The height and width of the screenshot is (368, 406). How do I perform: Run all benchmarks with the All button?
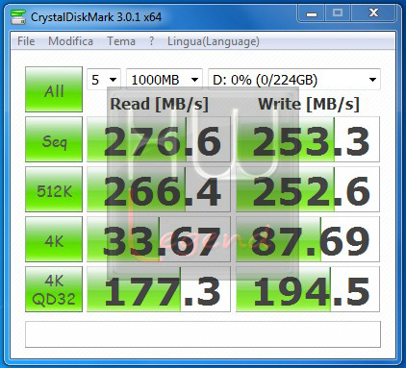(54, 89)
